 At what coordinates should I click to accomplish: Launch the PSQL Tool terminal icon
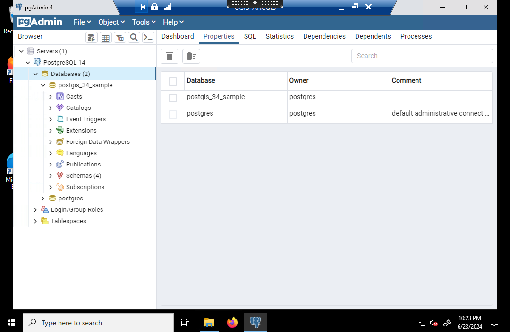click(148, 38)
